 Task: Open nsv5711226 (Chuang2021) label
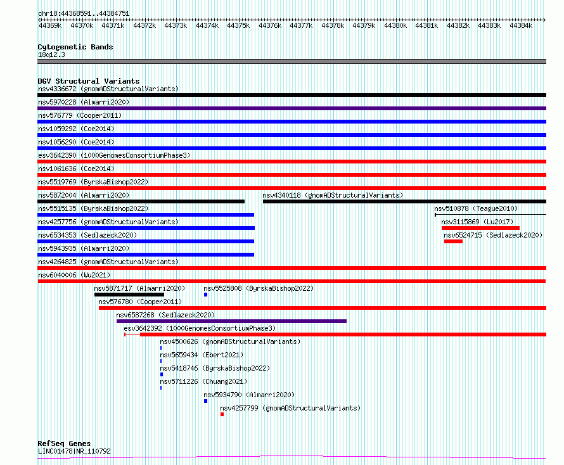coord(203,381)
